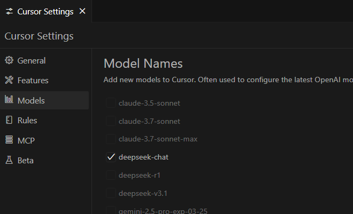The width and height of the screenshot is (353, 214).
Task: Enable the claude-3.5-sonnet checkbox
Action: pos(111,103)
